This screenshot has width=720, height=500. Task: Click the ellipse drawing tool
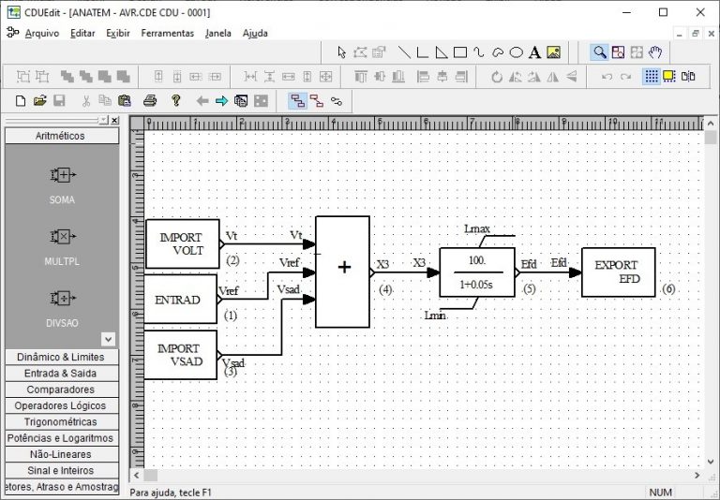516,52
